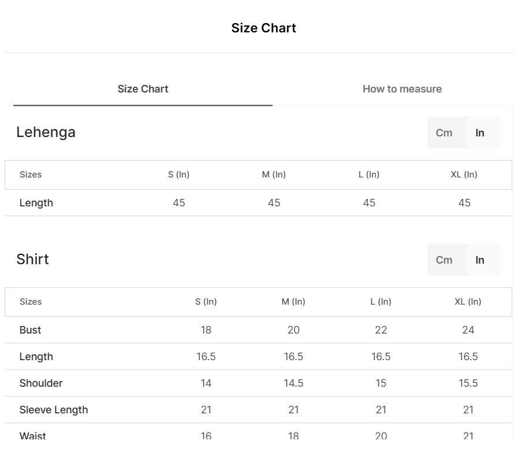Switch Shirt measurements to In

pos(479,260)
